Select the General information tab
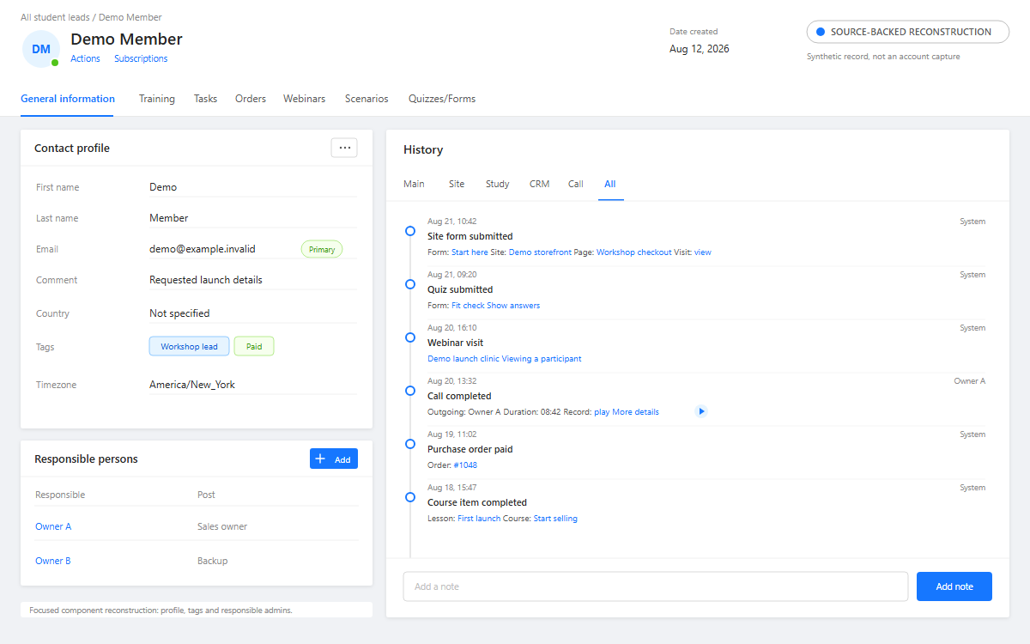 68,99
